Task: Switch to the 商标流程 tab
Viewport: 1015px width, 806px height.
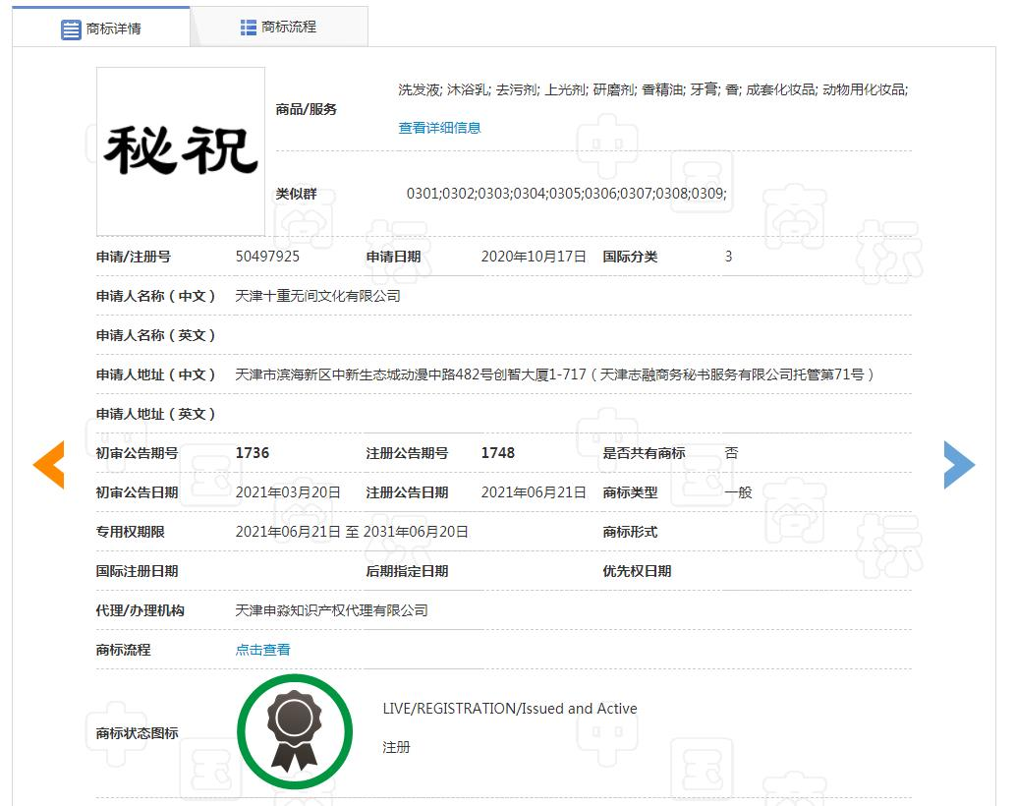Action: (279, 28)
